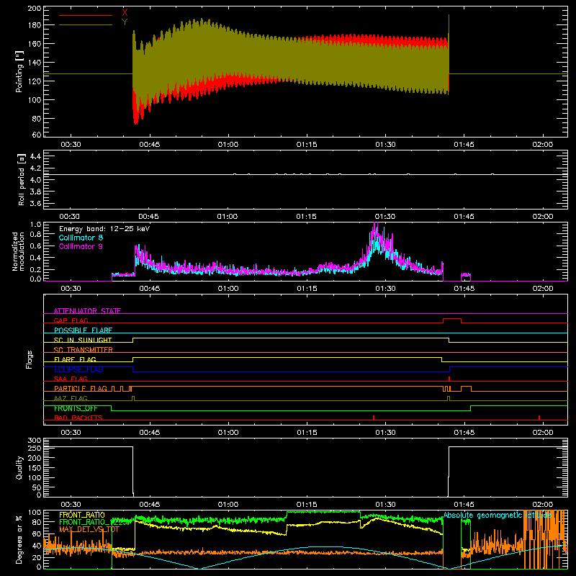The width and height of the screenshot is (576, 576).
Task: Select the SC_IN_SUNLIGHT flag label
Action: 83,340
